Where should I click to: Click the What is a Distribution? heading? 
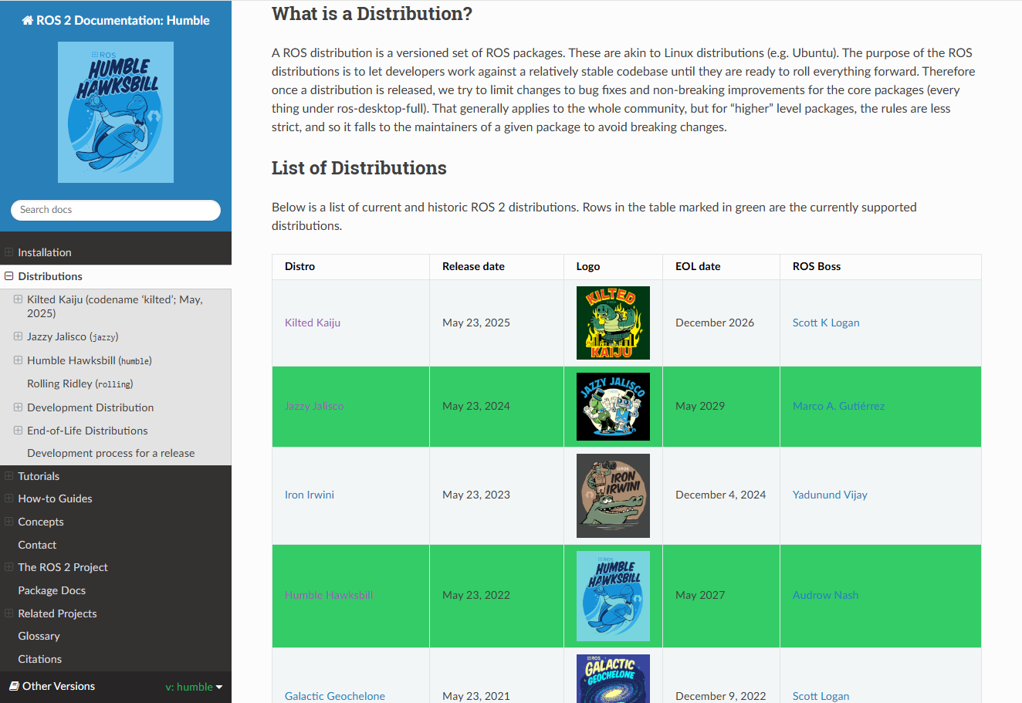coord(372,14)
